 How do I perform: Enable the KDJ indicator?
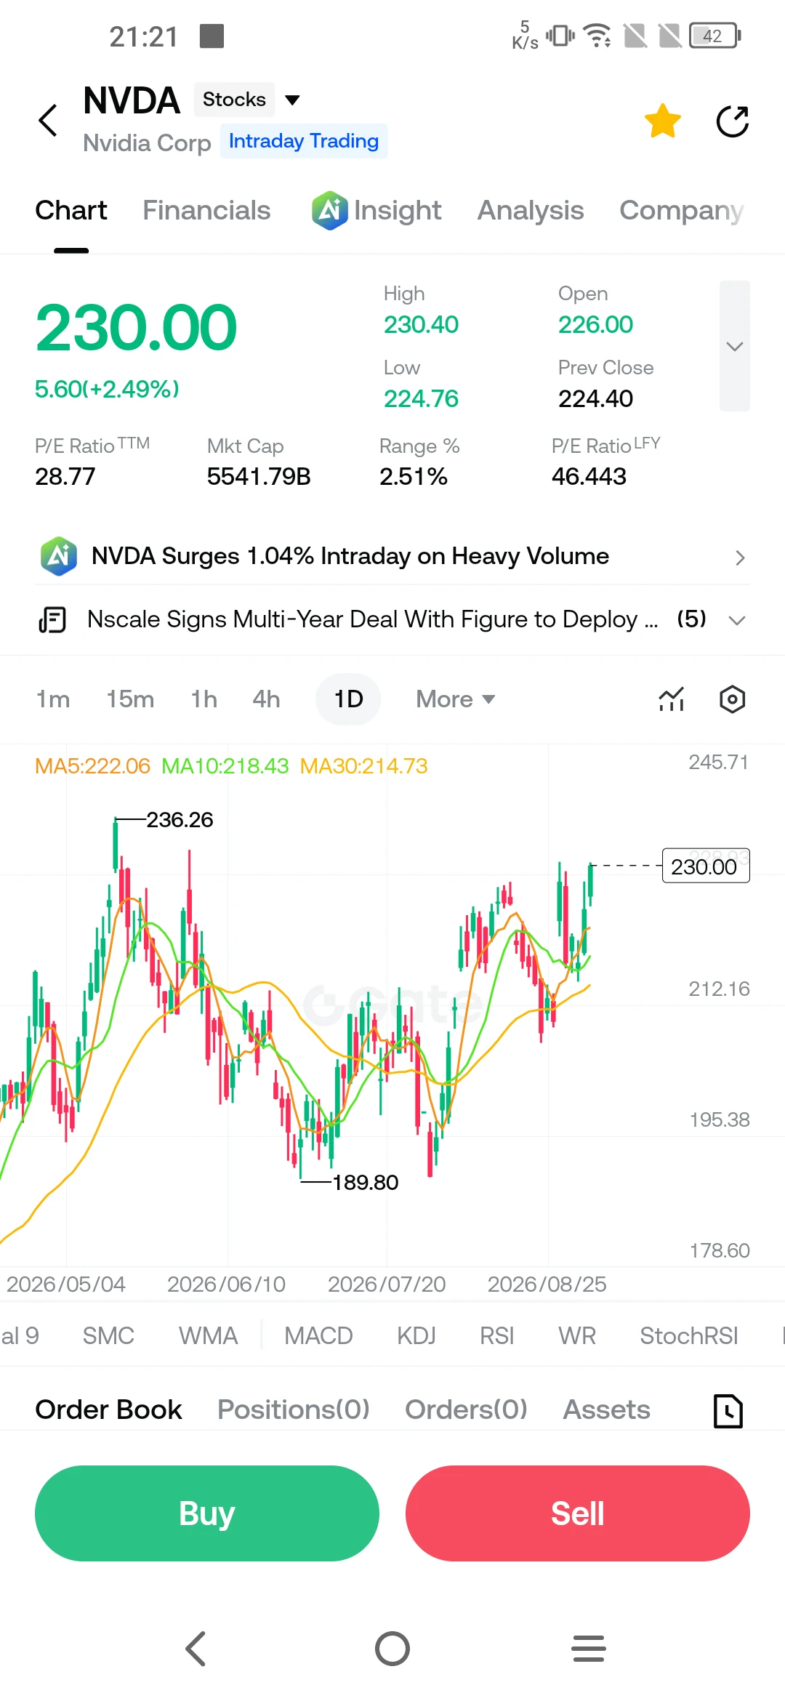point(416,1335)
